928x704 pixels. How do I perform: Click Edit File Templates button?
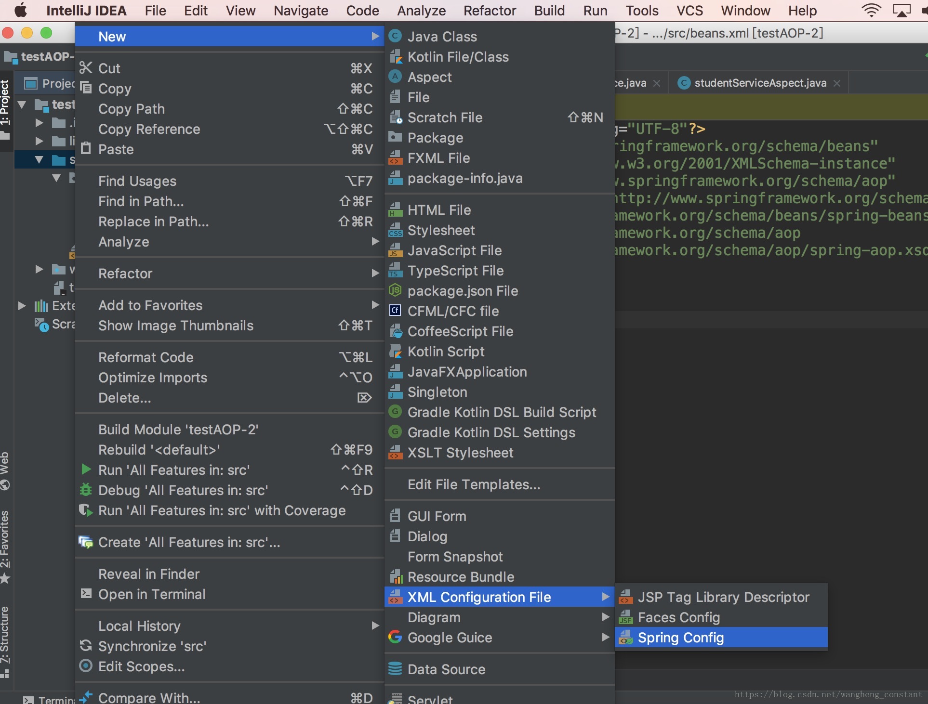[474, 484]
